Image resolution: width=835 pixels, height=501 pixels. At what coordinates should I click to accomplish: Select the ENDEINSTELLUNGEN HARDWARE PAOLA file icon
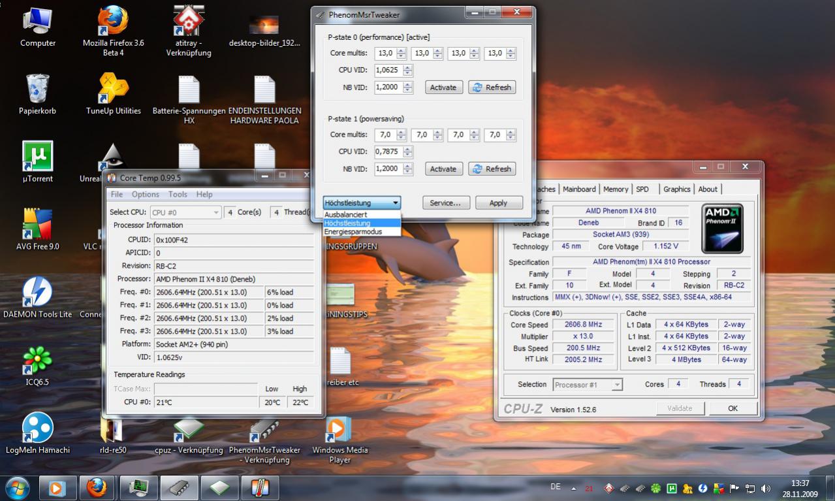pos(264,99)
